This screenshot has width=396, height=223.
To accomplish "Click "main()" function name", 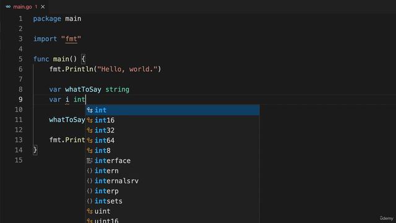I will (x=65, y=59).
